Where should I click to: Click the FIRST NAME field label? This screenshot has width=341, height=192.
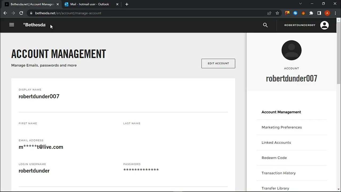coord(28,123)
